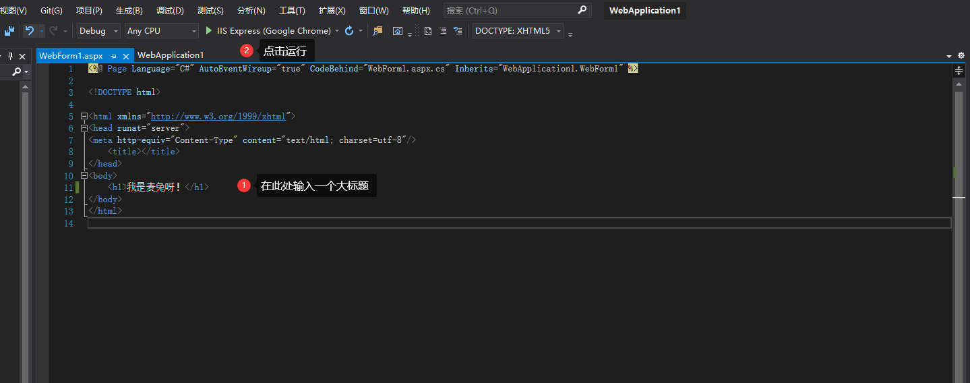Open the 项目(P) menu
This screenshot has height=383, width=970.
click(x=89, y=11)
